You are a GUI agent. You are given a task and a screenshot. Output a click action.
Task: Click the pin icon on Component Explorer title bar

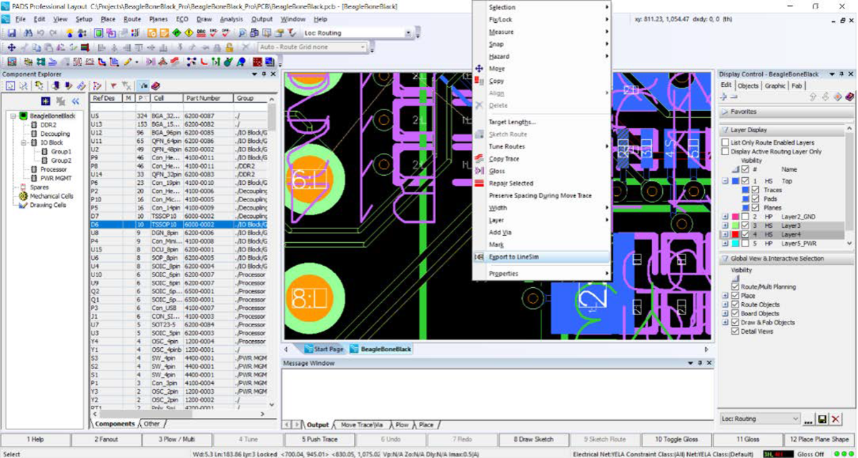pos(264,74)
